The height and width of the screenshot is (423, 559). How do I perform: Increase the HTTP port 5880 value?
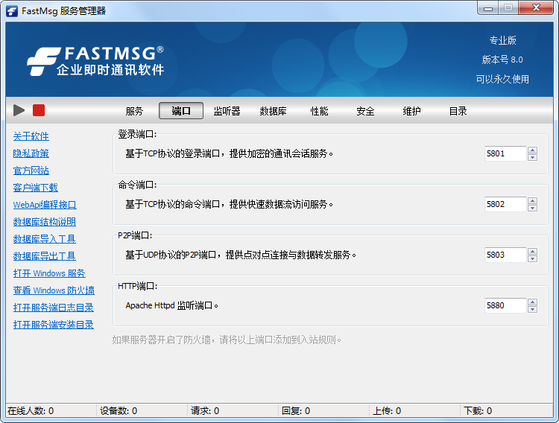point(533,302)
